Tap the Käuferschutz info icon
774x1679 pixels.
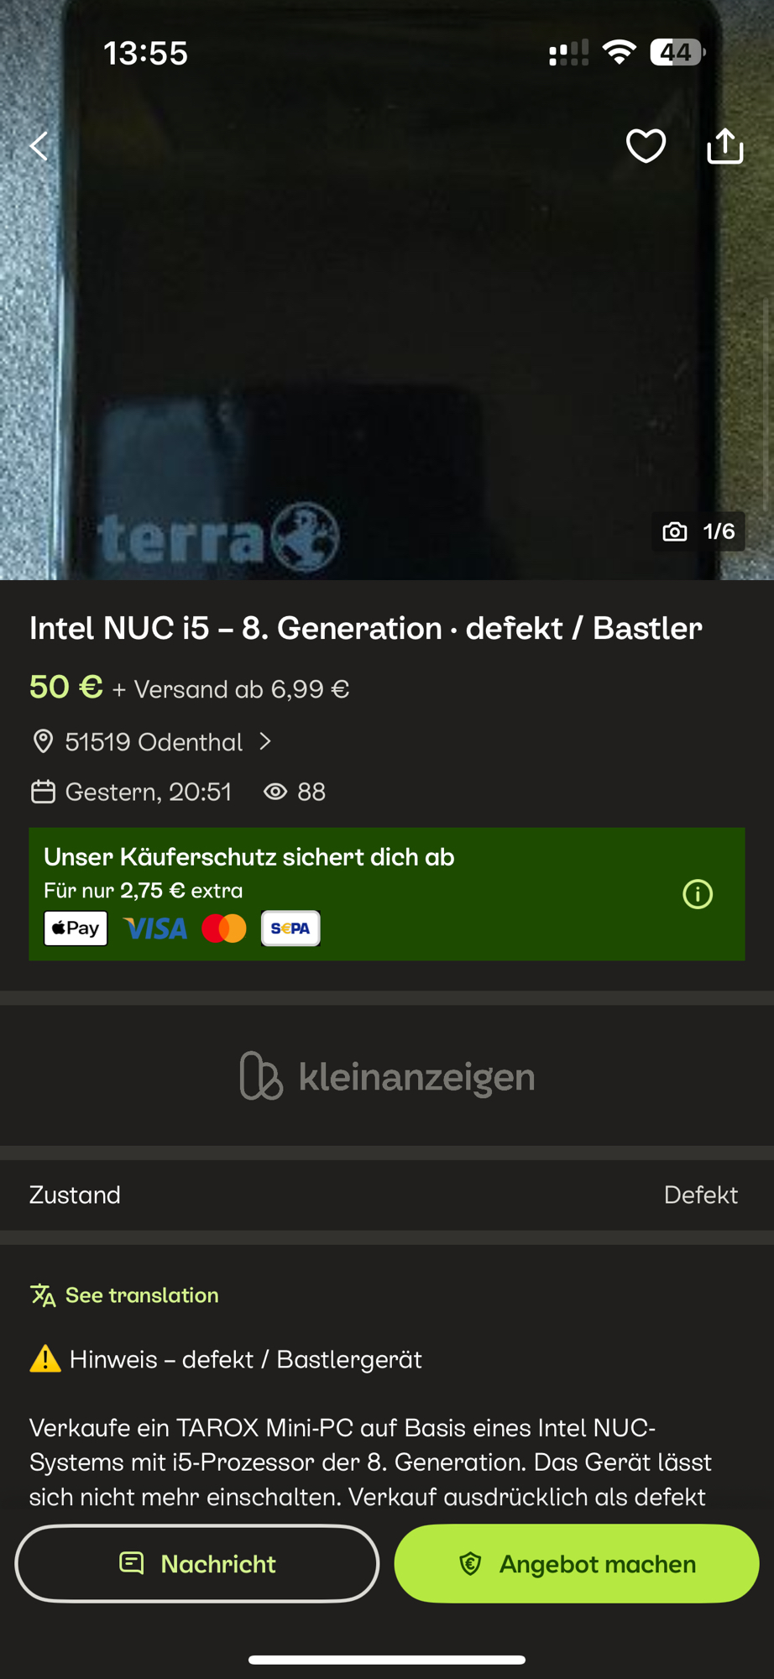pos(698,894)
